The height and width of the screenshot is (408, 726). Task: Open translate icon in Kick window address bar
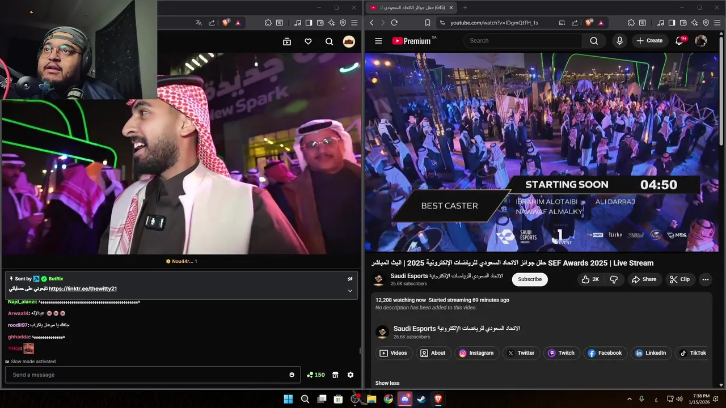pyautogui.click(x=199, y=23)
